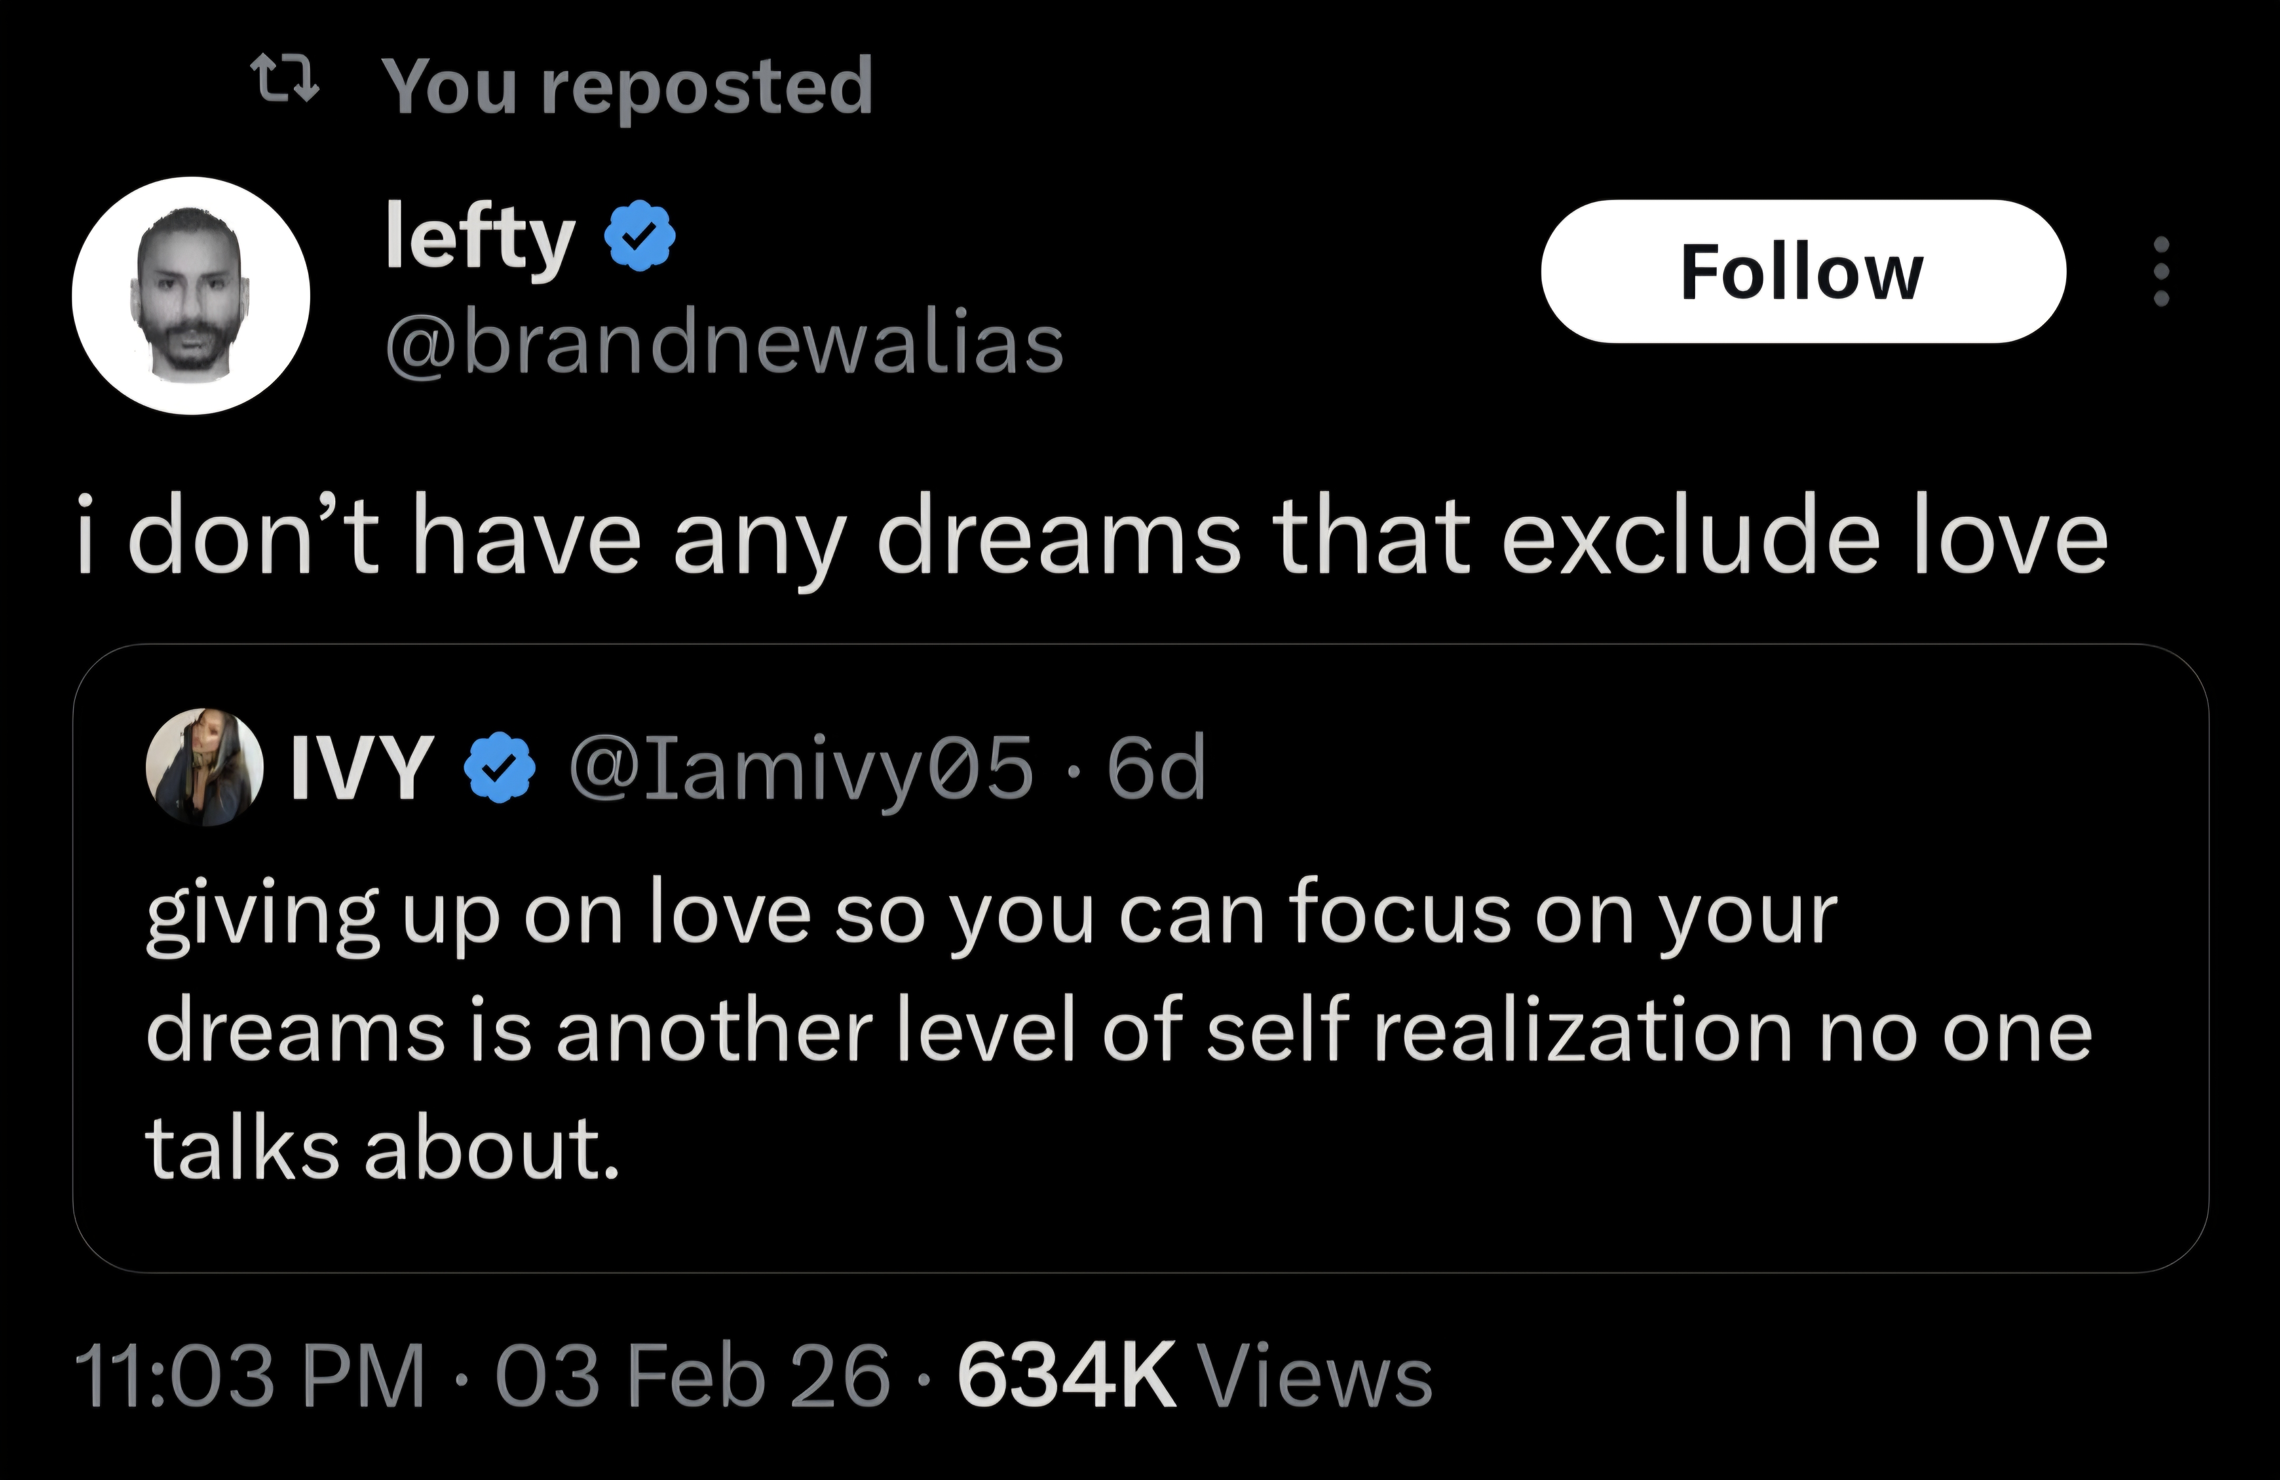Image resolution: width=2280 pixels, height=1480 pixels.
Task: Open the three-dot more options menu
Action: click(2161, 272)
